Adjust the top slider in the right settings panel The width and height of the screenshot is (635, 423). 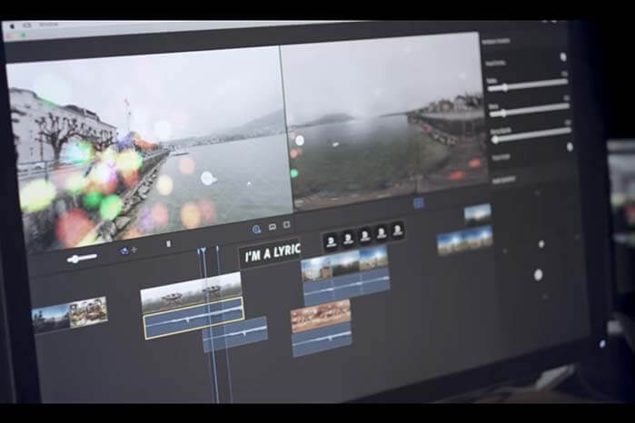[528, 85]
